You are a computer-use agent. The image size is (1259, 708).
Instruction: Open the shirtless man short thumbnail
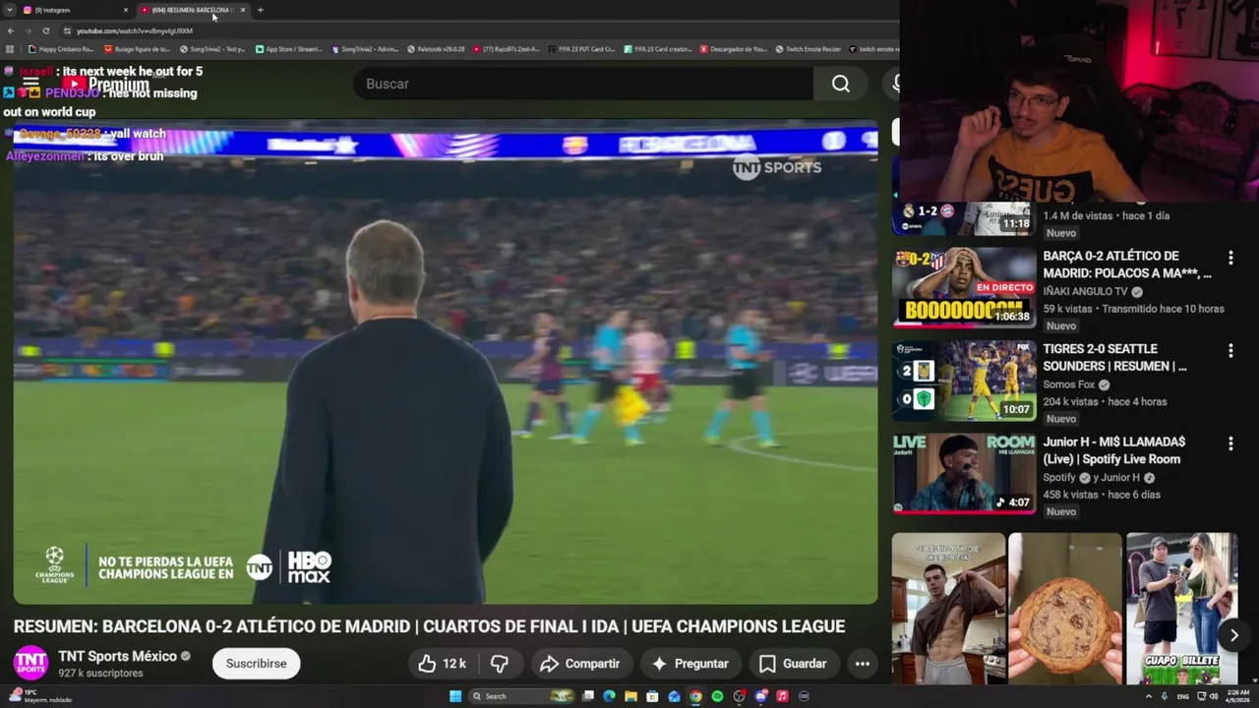948,609
